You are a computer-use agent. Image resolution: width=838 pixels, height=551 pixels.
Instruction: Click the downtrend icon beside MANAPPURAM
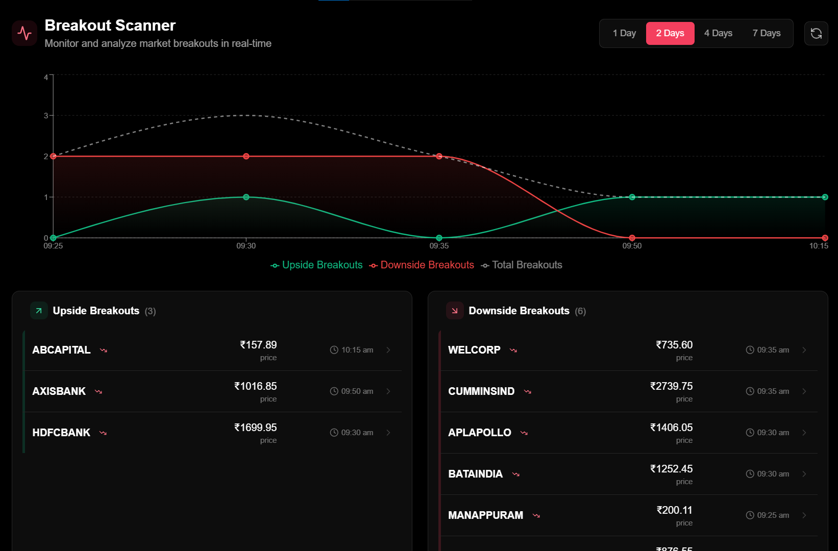pos(536,516)
